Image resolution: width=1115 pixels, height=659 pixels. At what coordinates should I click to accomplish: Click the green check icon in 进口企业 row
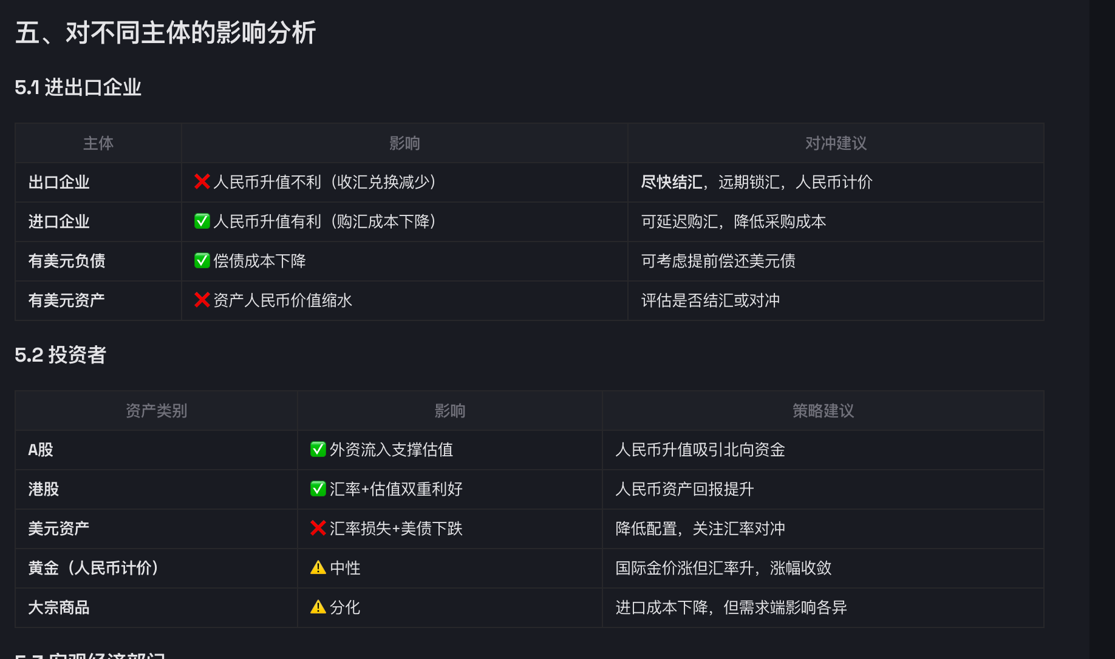pos(202,221)
